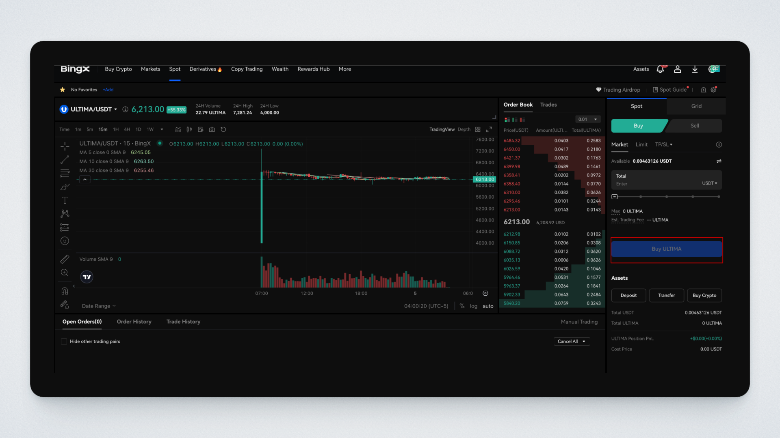Toggle log scale on chart

[473, 306]
